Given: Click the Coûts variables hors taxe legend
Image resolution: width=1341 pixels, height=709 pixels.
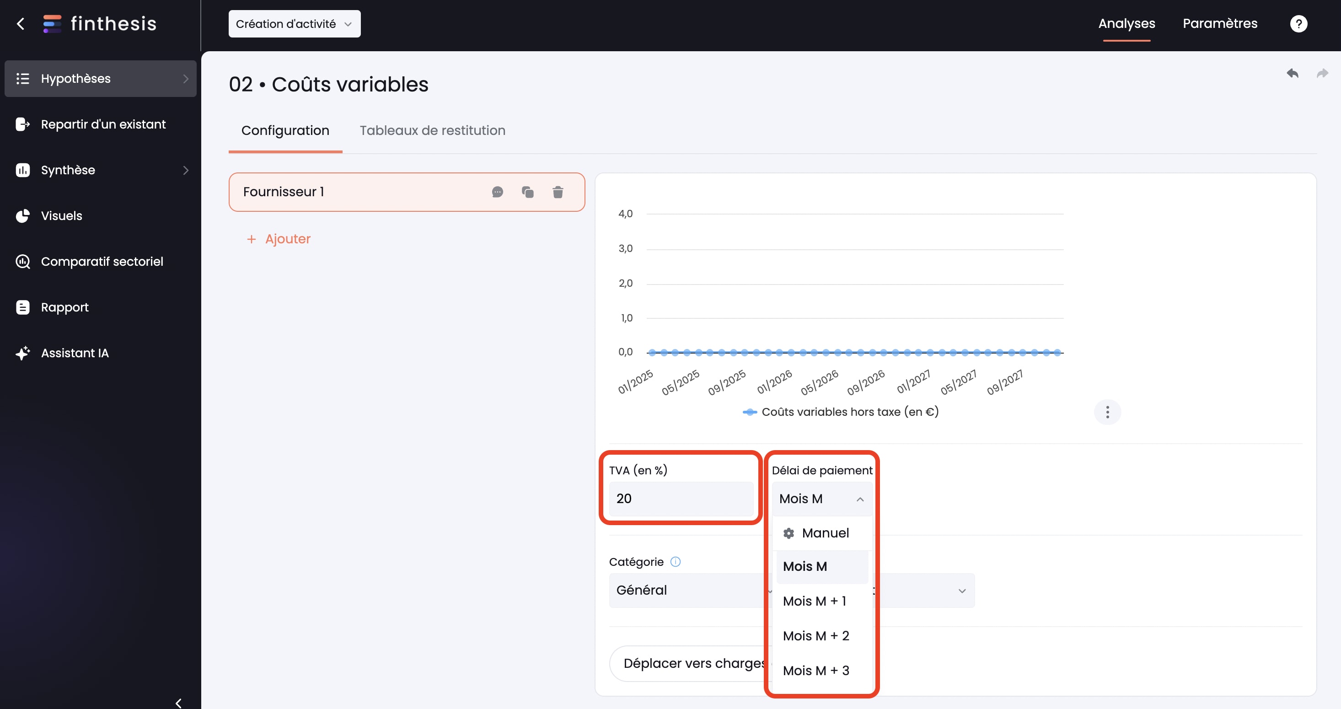Looking at the screenshot, I should tap(841, 412).
